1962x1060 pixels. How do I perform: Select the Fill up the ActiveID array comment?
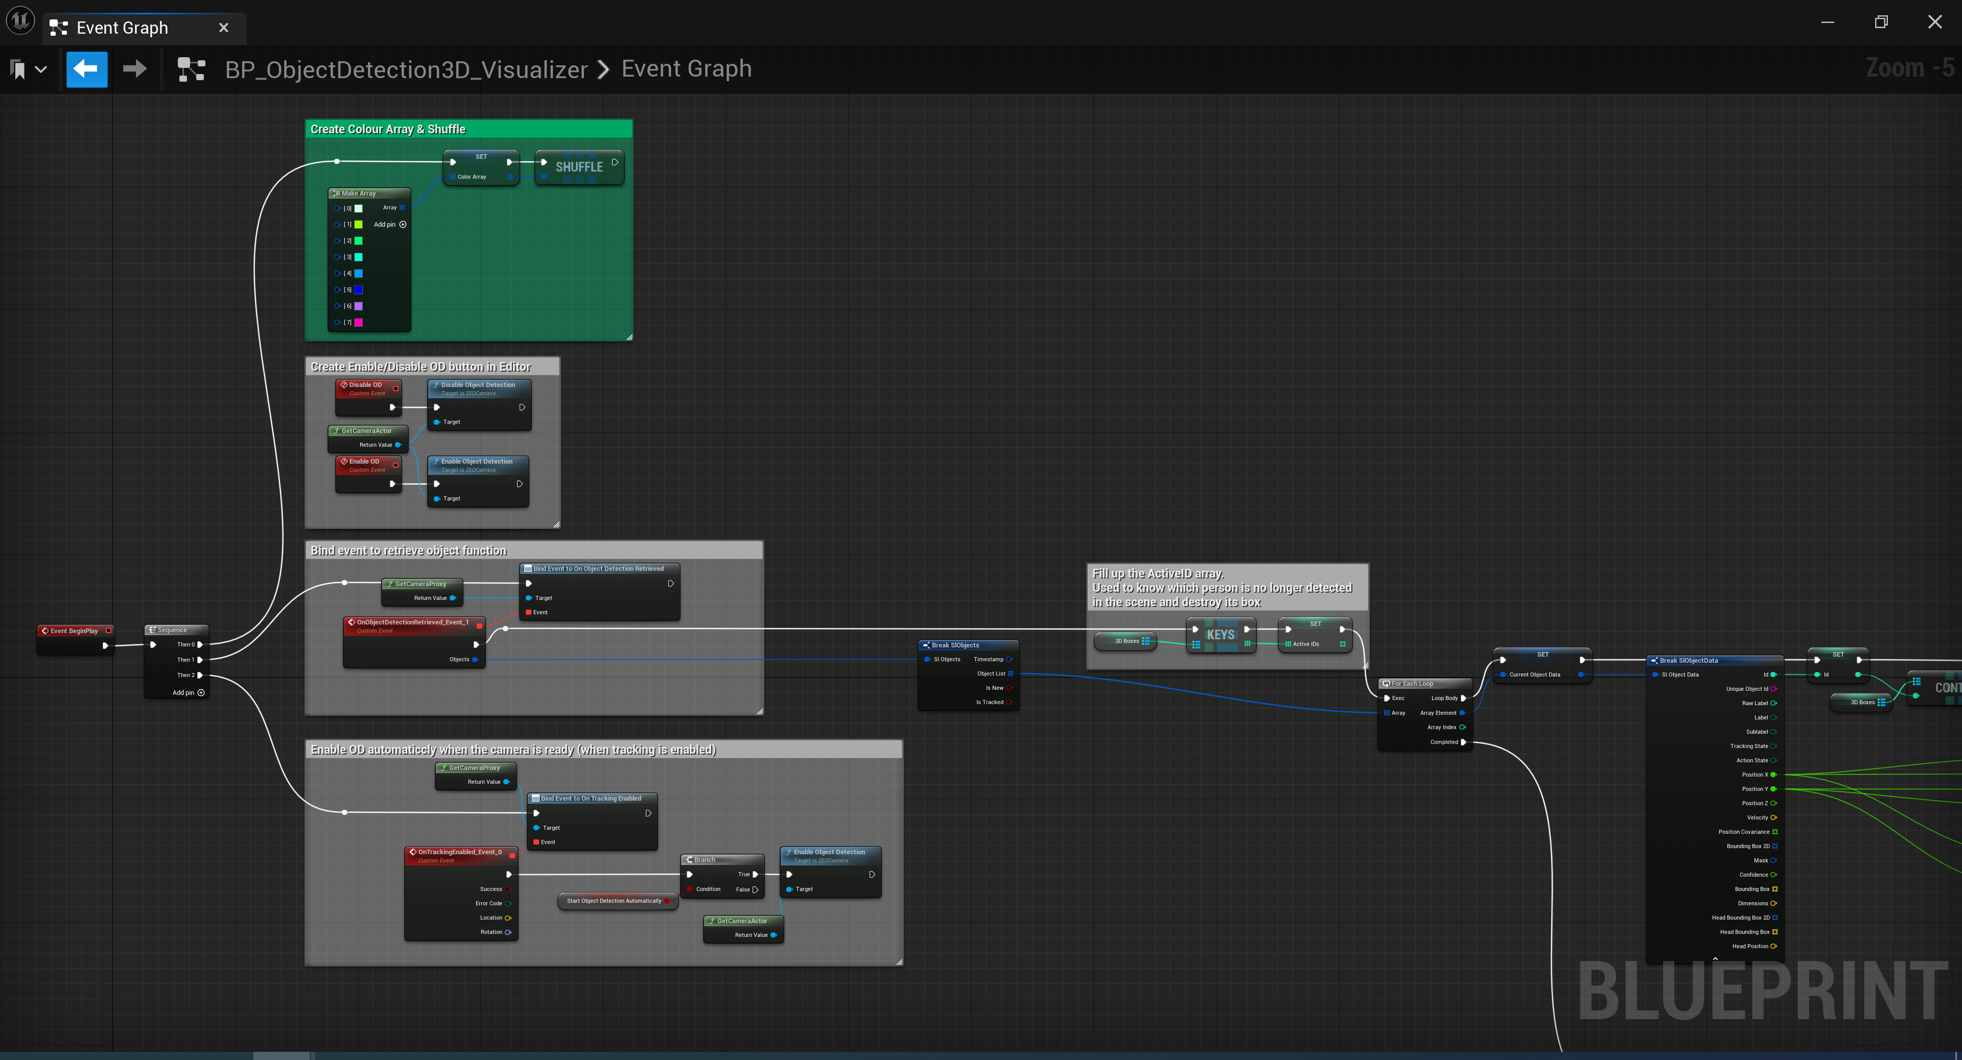[x=1228, y=588]
